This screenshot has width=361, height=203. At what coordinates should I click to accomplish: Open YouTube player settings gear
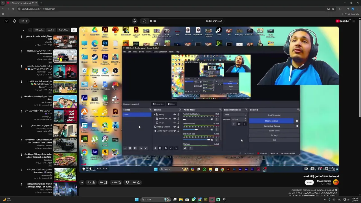click(320, 169)
